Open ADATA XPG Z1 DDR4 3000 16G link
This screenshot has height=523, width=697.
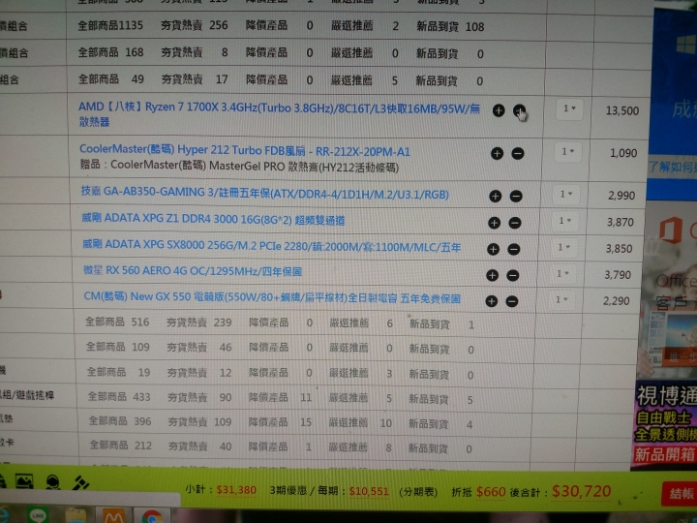(x=213, y=219)
